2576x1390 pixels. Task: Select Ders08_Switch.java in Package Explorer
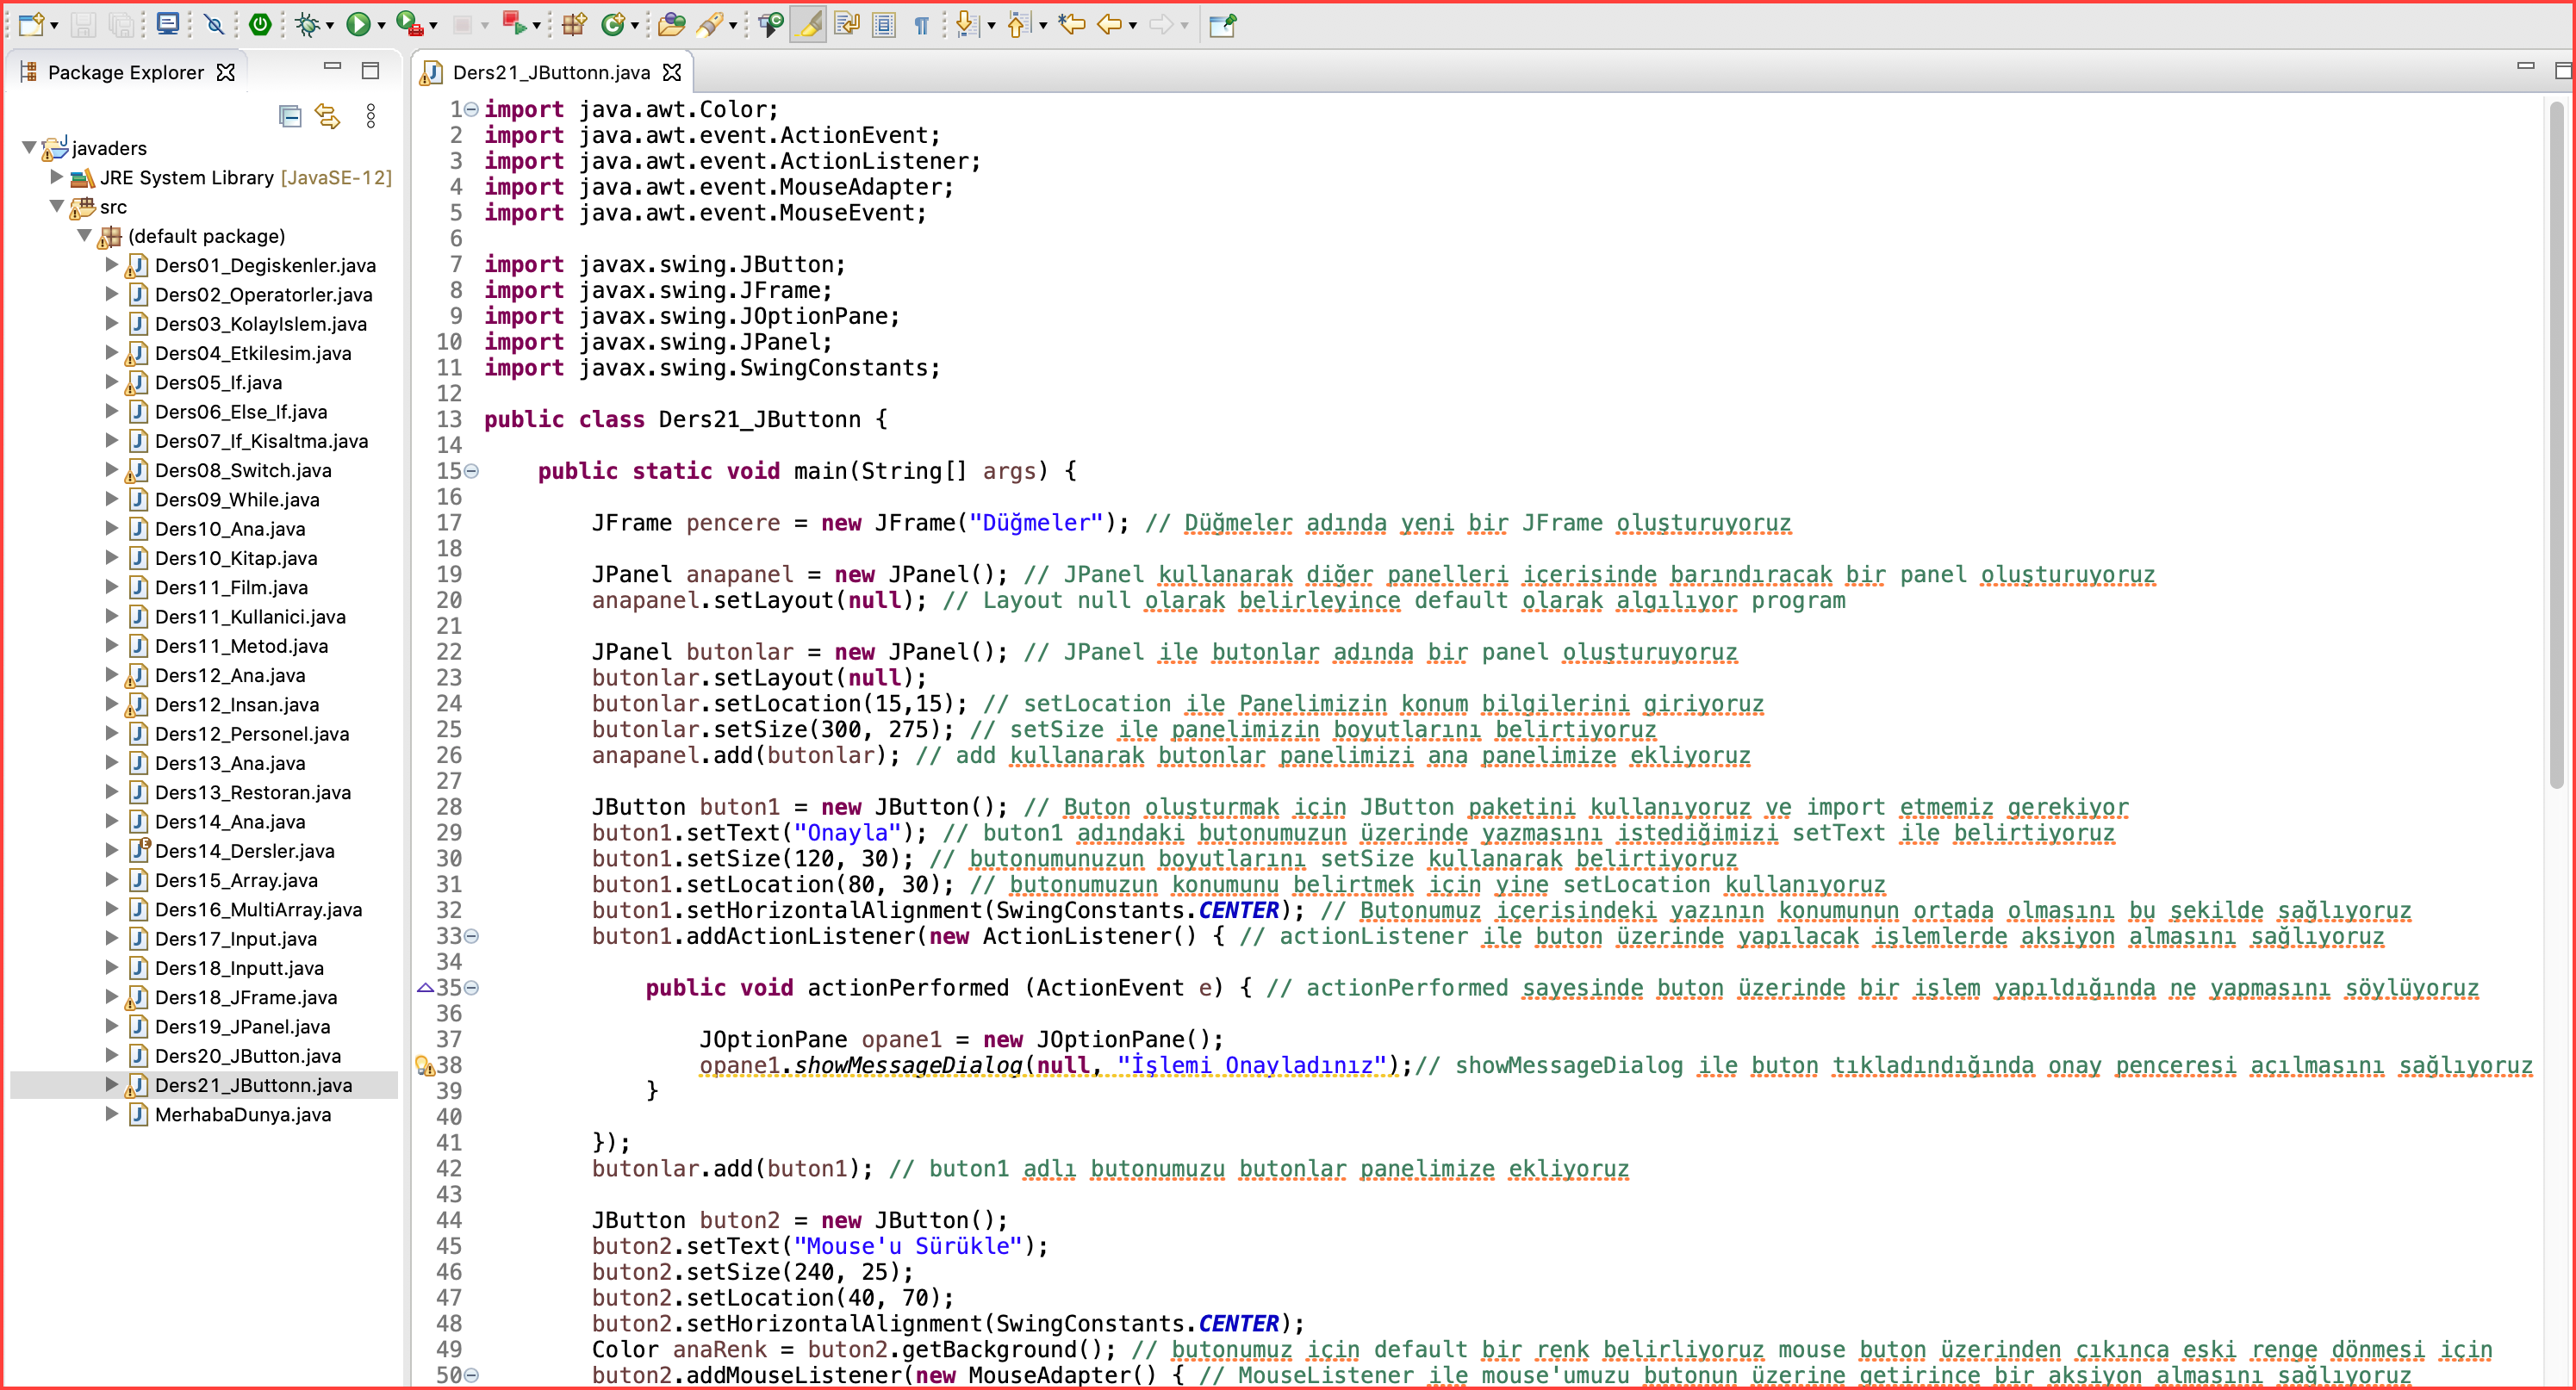[244, 469]
